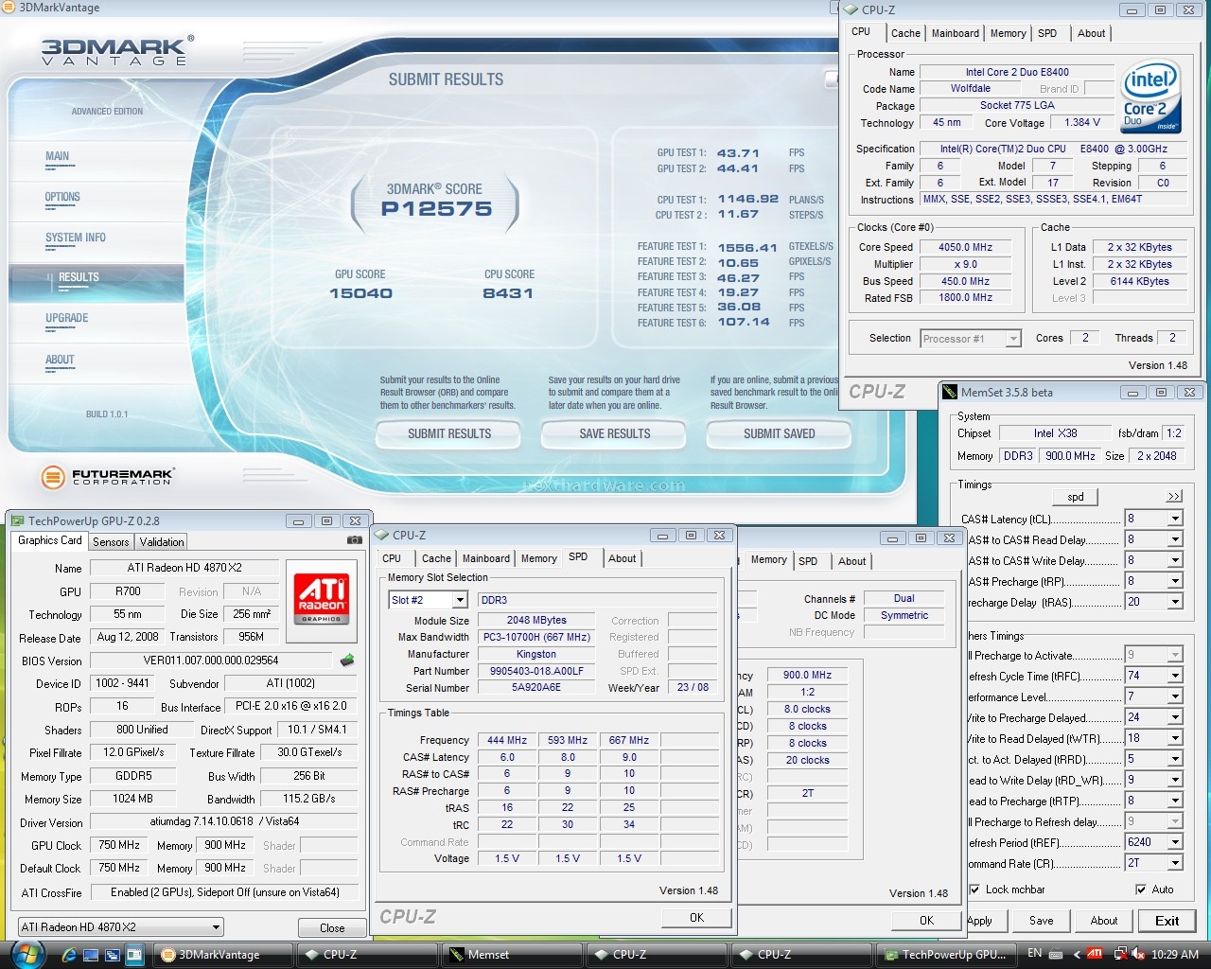This screenshot has height=969, width=1211.
Task: Open Mainboard tab in top CPU-Z window
Action: pos(956,33)
